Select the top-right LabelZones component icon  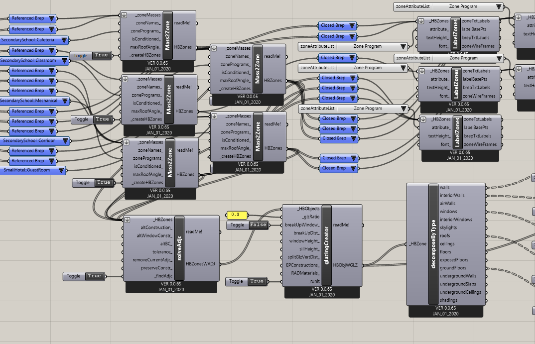tap(456, 32)
